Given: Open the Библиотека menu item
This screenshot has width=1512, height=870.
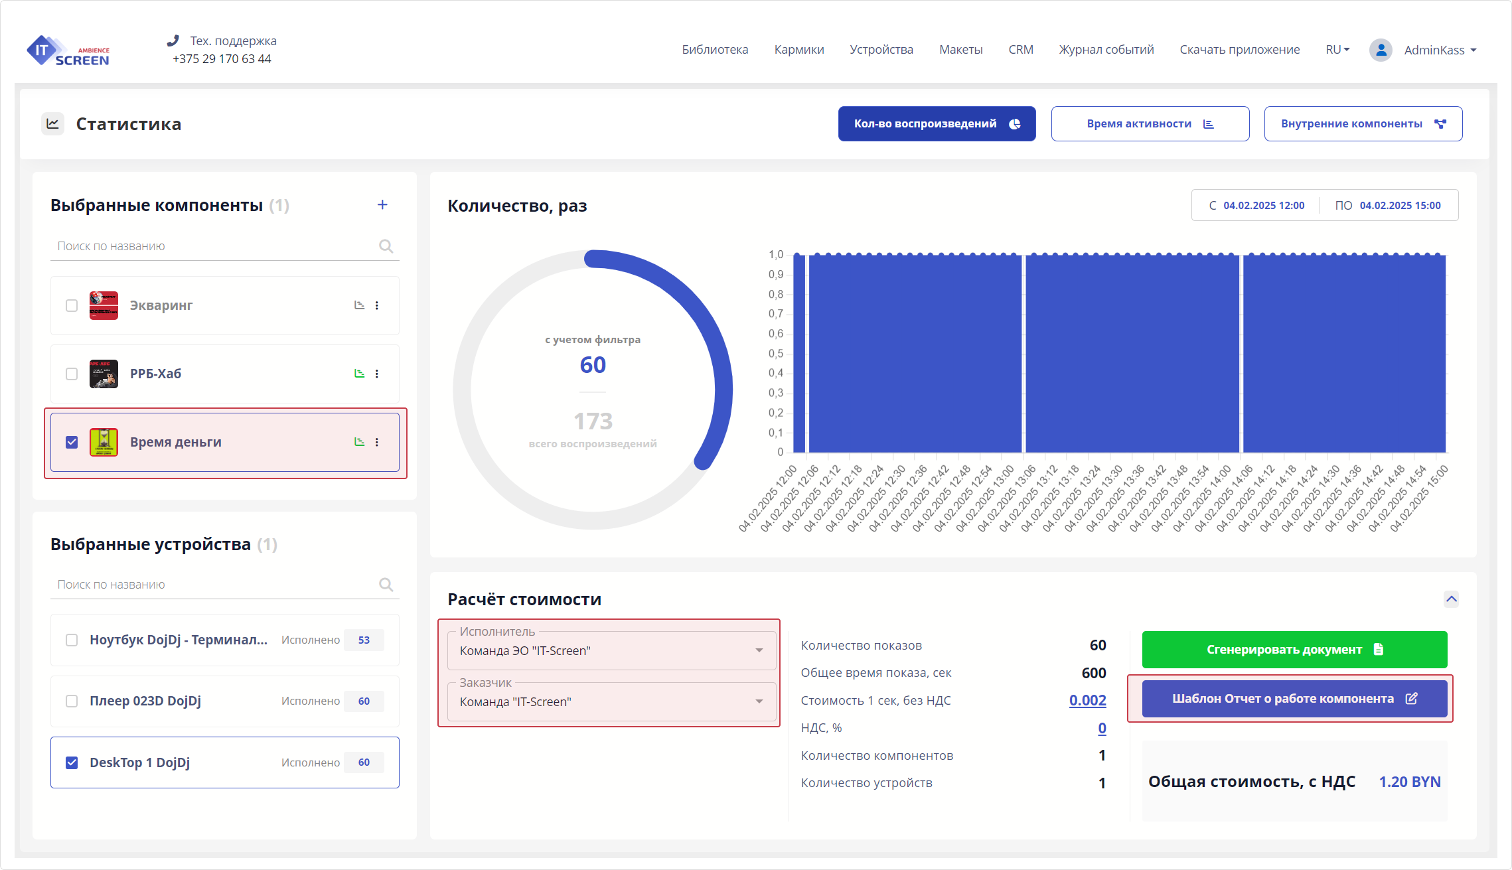Looking at the screenshot, I should tap(715, 50).
